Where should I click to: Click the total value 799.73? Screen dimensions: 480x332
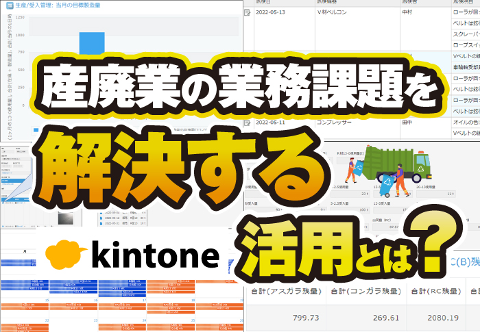[x=306, y=318]
